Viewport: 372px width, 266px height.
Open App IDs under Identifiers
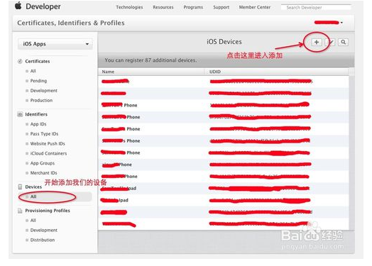(x=38, y=124)
